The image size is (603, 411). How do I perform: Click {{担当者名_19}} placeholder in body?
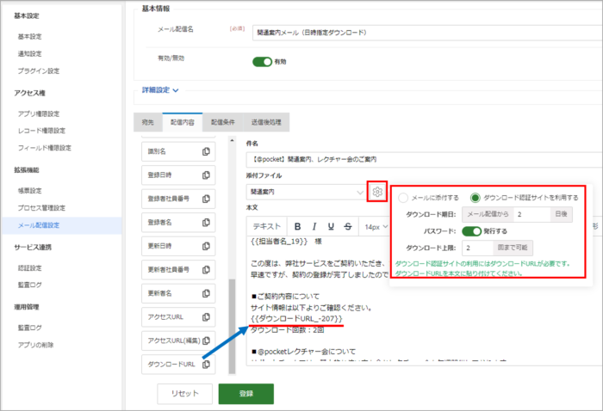(279, 242)
